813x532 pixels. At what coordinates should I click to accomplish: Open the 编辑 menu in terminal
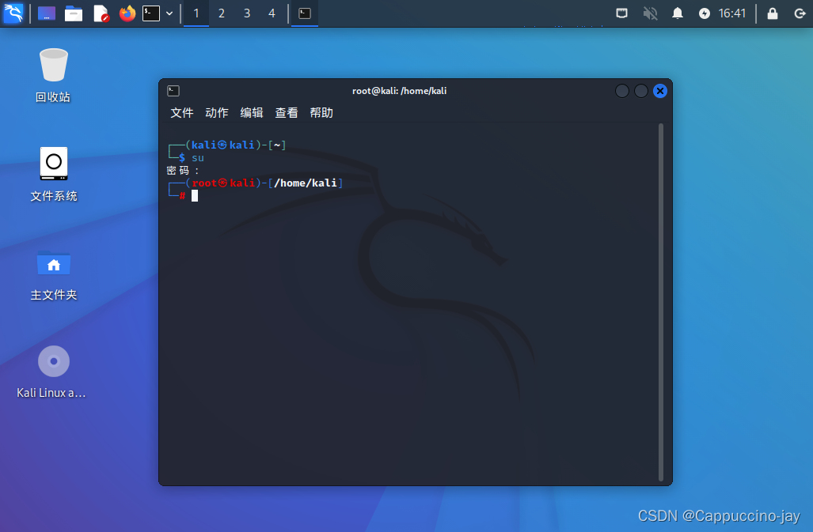click(252, 113)
